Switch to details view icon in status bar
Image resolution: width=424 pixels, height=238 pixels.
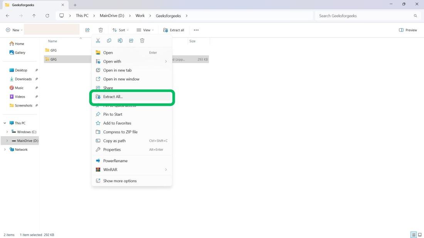coord(414,235)
